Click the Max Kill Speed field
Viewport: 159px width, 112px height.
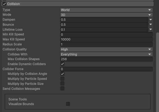106,39
